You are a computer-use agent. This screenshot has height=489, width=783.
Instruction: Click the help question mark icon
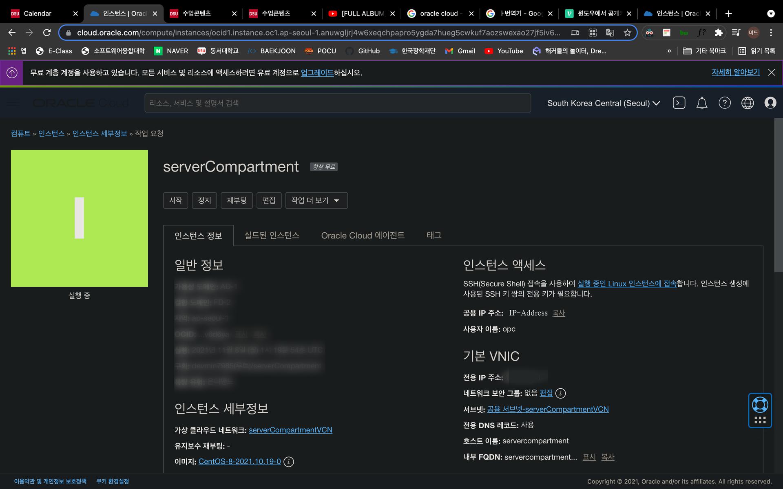tap(724, 103)
